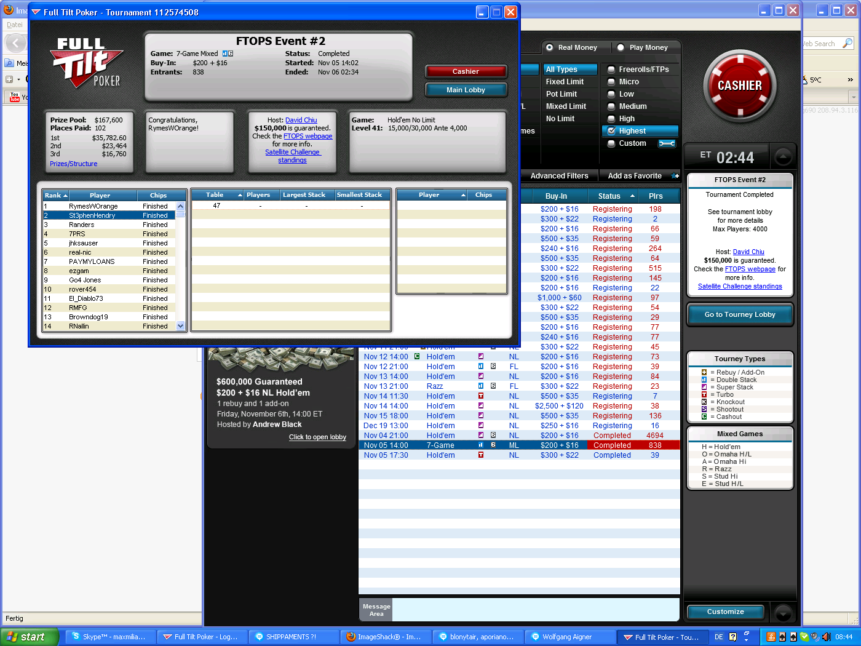Expand the round arrow next to Customize
861x646 pixels.
tap(783, 613)
